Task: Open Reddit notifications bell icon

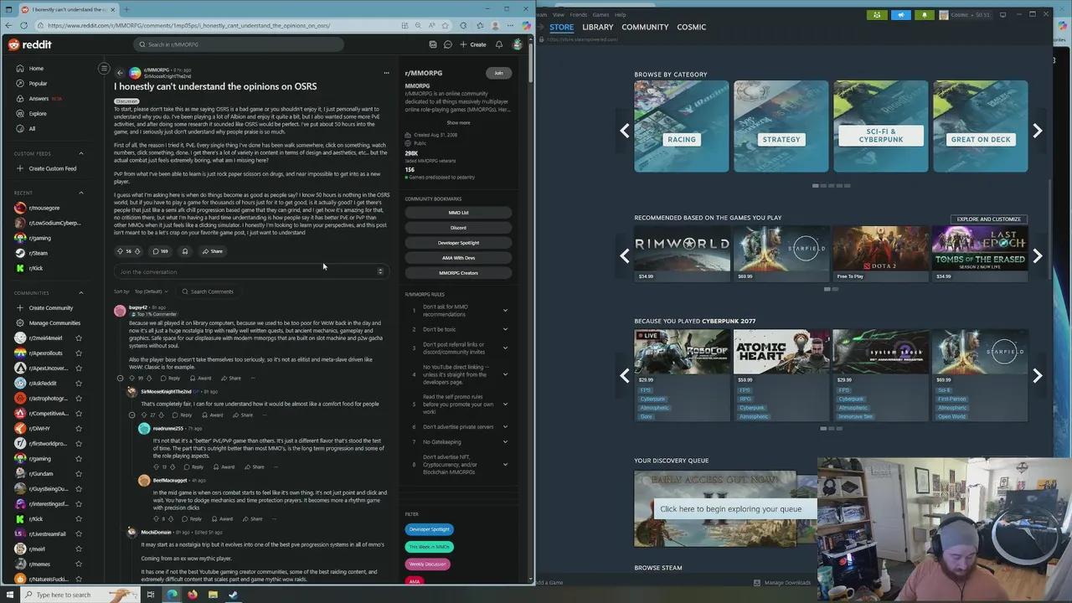Action: (499, 44)
